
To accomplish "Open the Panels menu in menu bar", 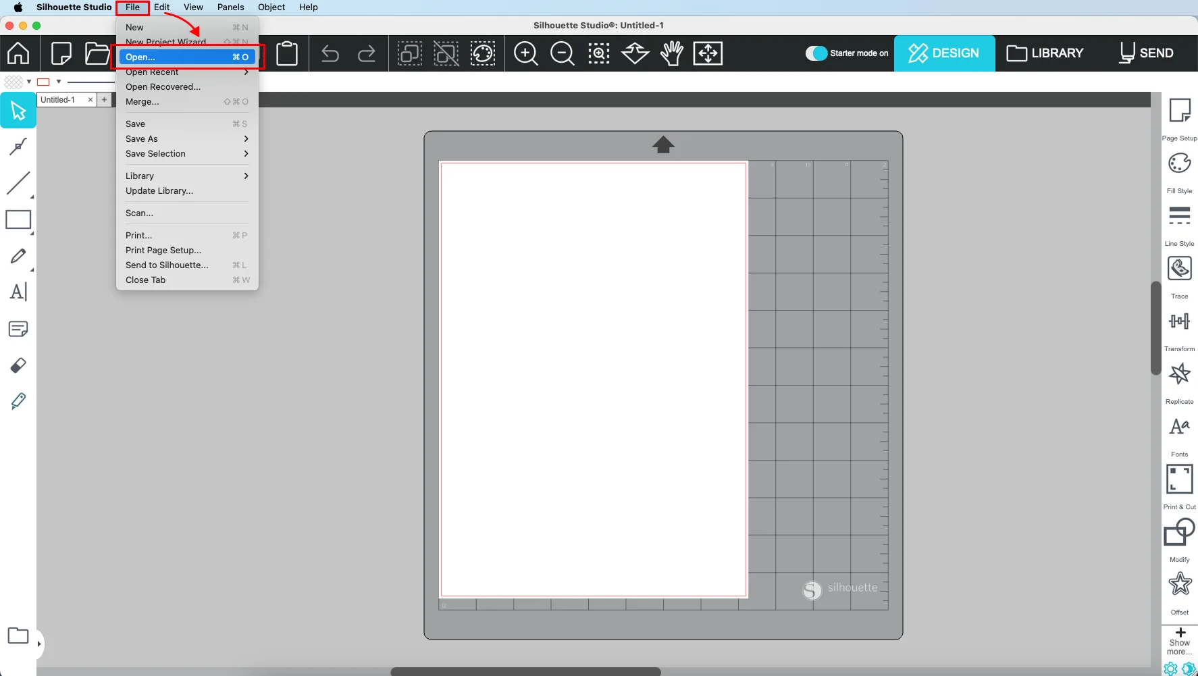I will click(x=230, y=7).
